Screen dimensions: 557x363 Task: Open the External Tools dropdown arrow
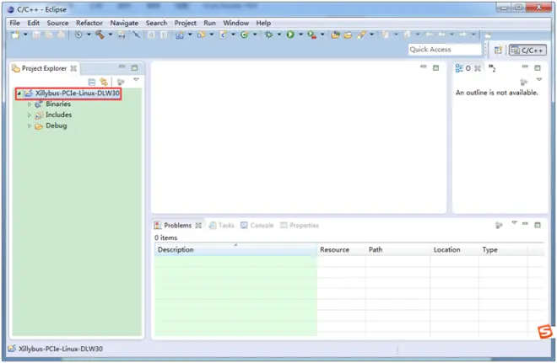click(x=322, y=35)
